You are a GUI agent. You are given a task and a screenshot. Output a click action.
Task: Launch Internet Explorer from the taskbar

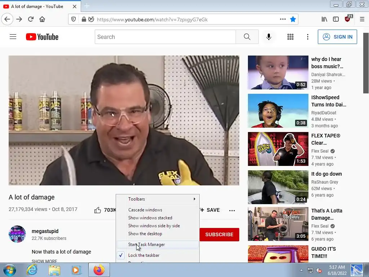tap(32, 270)
